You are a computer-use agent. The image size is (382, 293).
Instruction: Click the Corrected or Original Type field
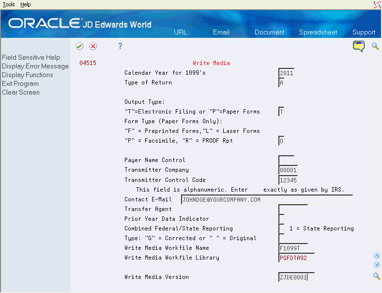pos(281,238)
